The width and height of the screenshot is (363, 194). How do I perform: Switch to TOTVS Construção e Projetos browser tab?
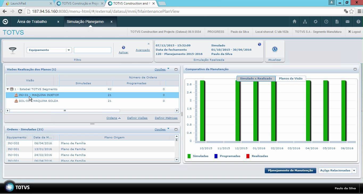tap(80, 3)
